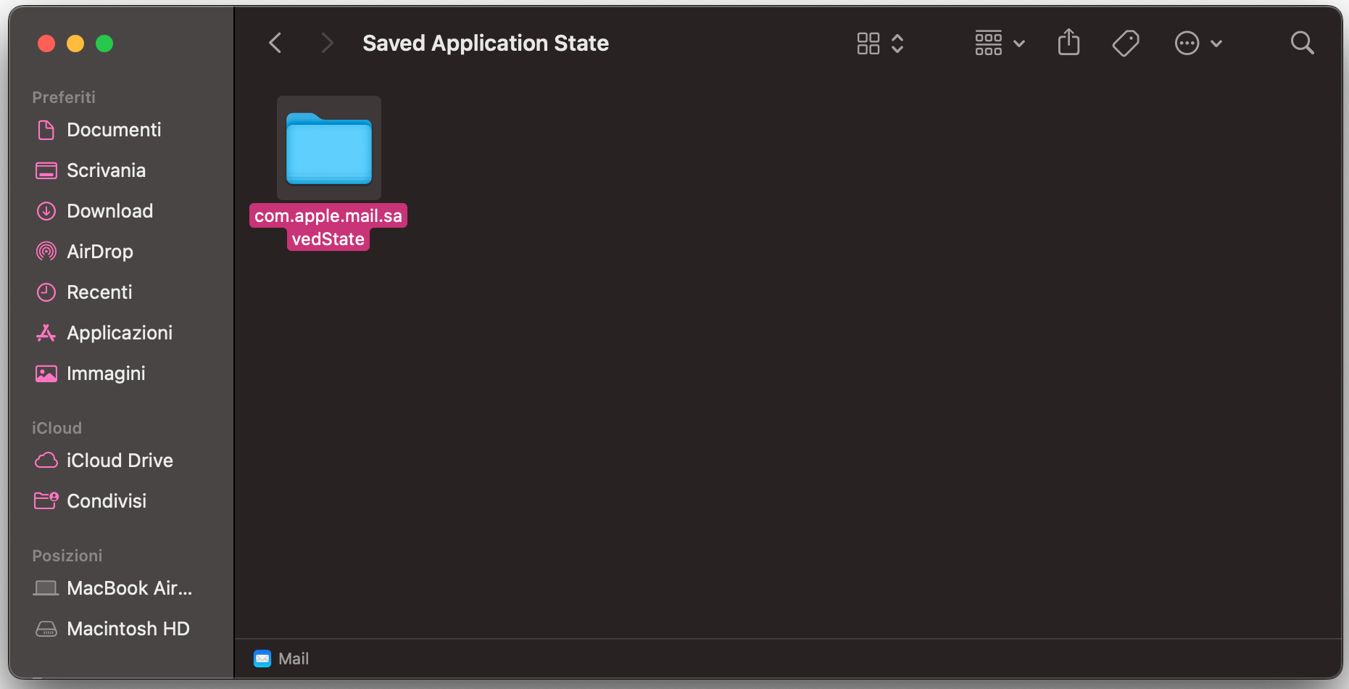1349x689 pixels.
Task: Open the Tags editor icon
Action: pyautogui.click(x=1126, y=44)
